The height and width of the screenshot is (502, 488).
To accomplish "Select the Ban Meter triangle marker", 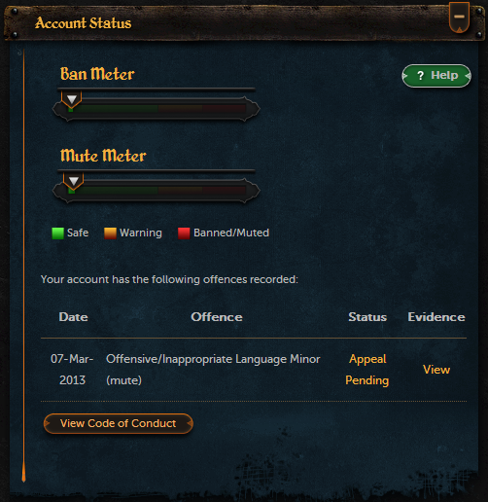I will pos(72,99).
